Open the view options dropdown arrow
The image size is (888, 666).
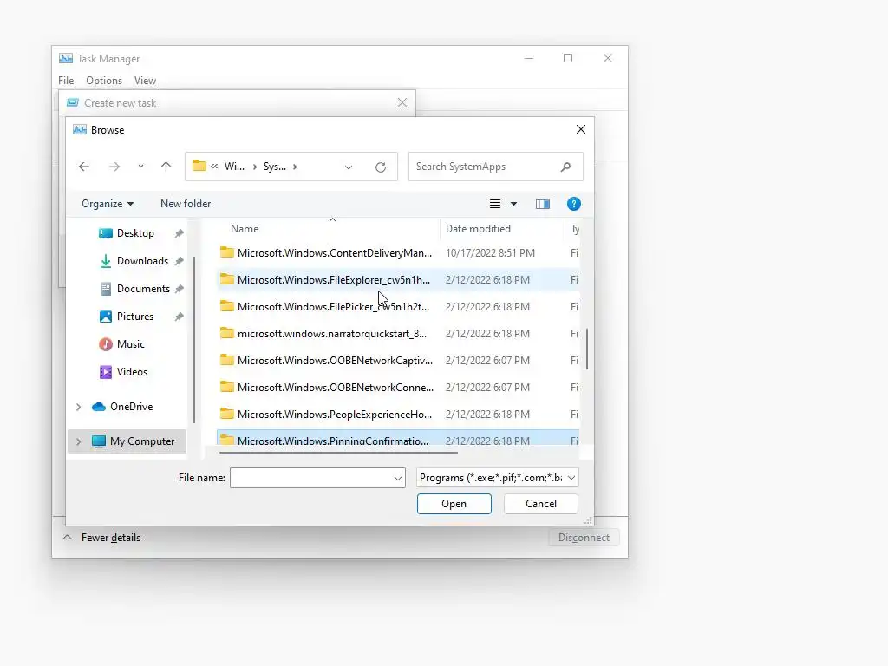[513, 204]
